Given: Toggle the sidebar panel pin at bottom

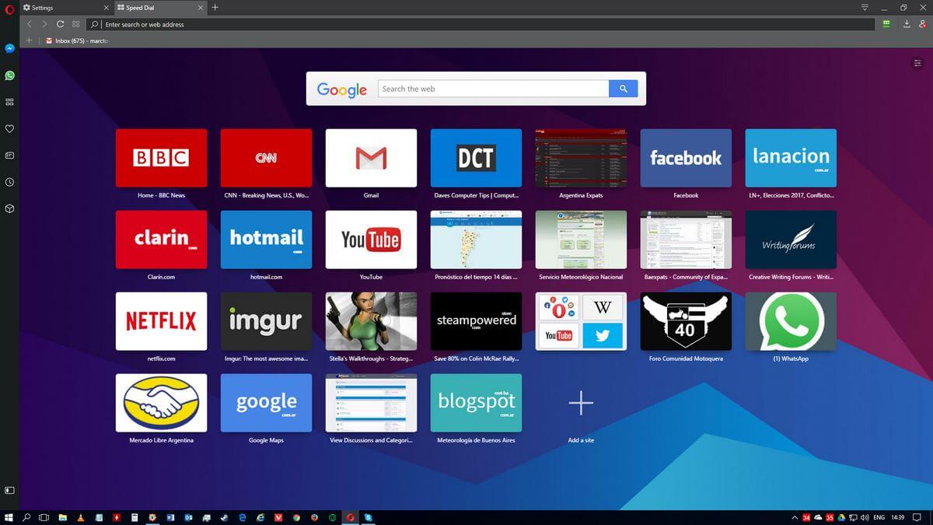Looking at the screenshot, I should [9, 490].
